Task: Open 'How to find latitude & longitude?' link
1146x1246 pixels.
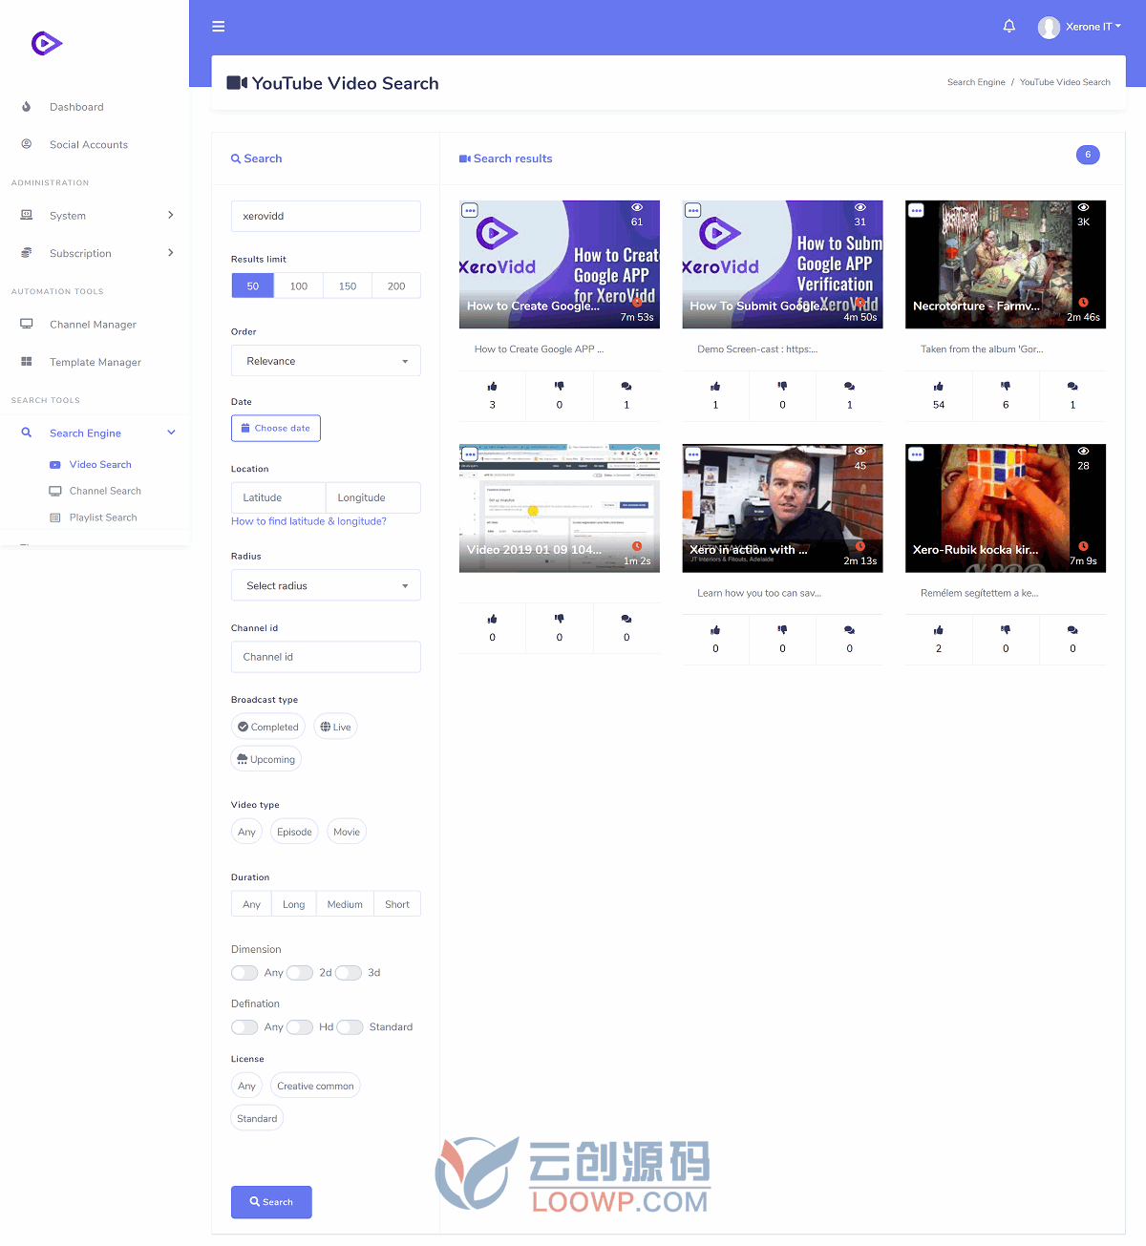Action: [x=308, y=521]
